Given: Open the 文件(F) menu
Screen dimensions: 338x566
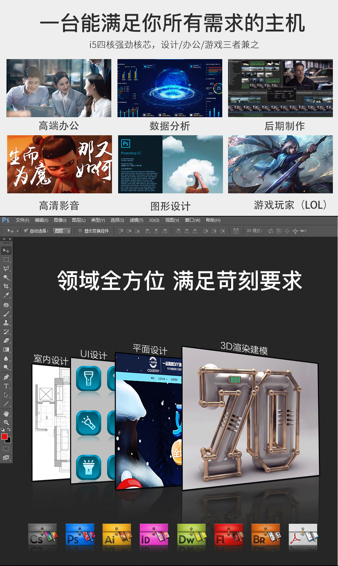Looking at the screenshot, I should 23,220.
